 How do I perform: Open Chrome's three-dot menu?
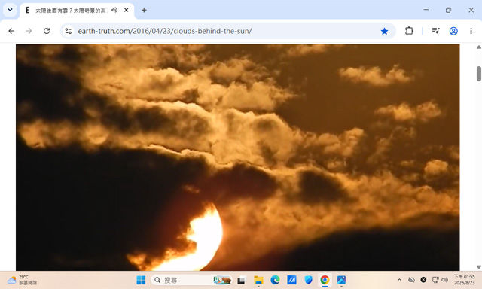click(471, 31)
